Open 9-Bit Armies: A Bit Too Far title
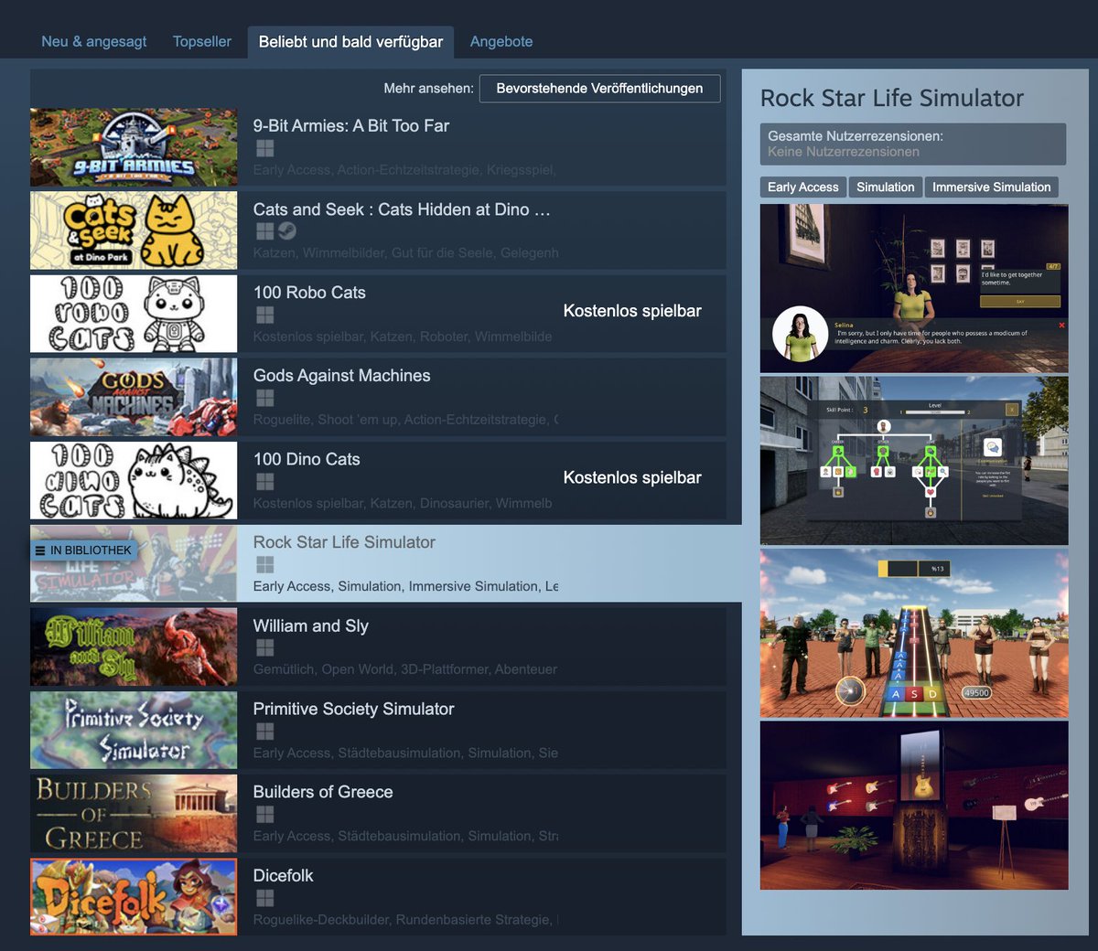The height and width of the screenshot is (951, 1098). click(x=351, y=126)
